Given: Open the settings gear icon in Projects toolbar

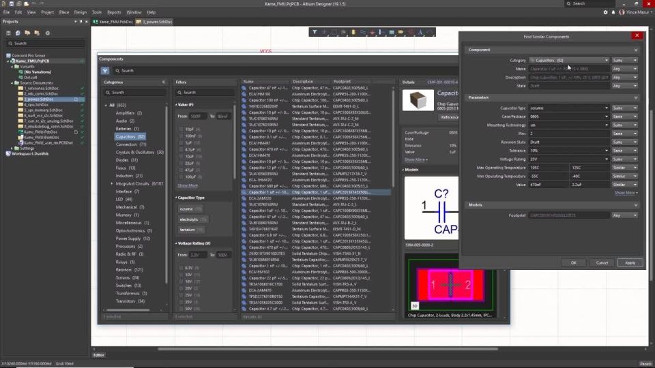Looking at the screenshot, I should pos(48,33).
